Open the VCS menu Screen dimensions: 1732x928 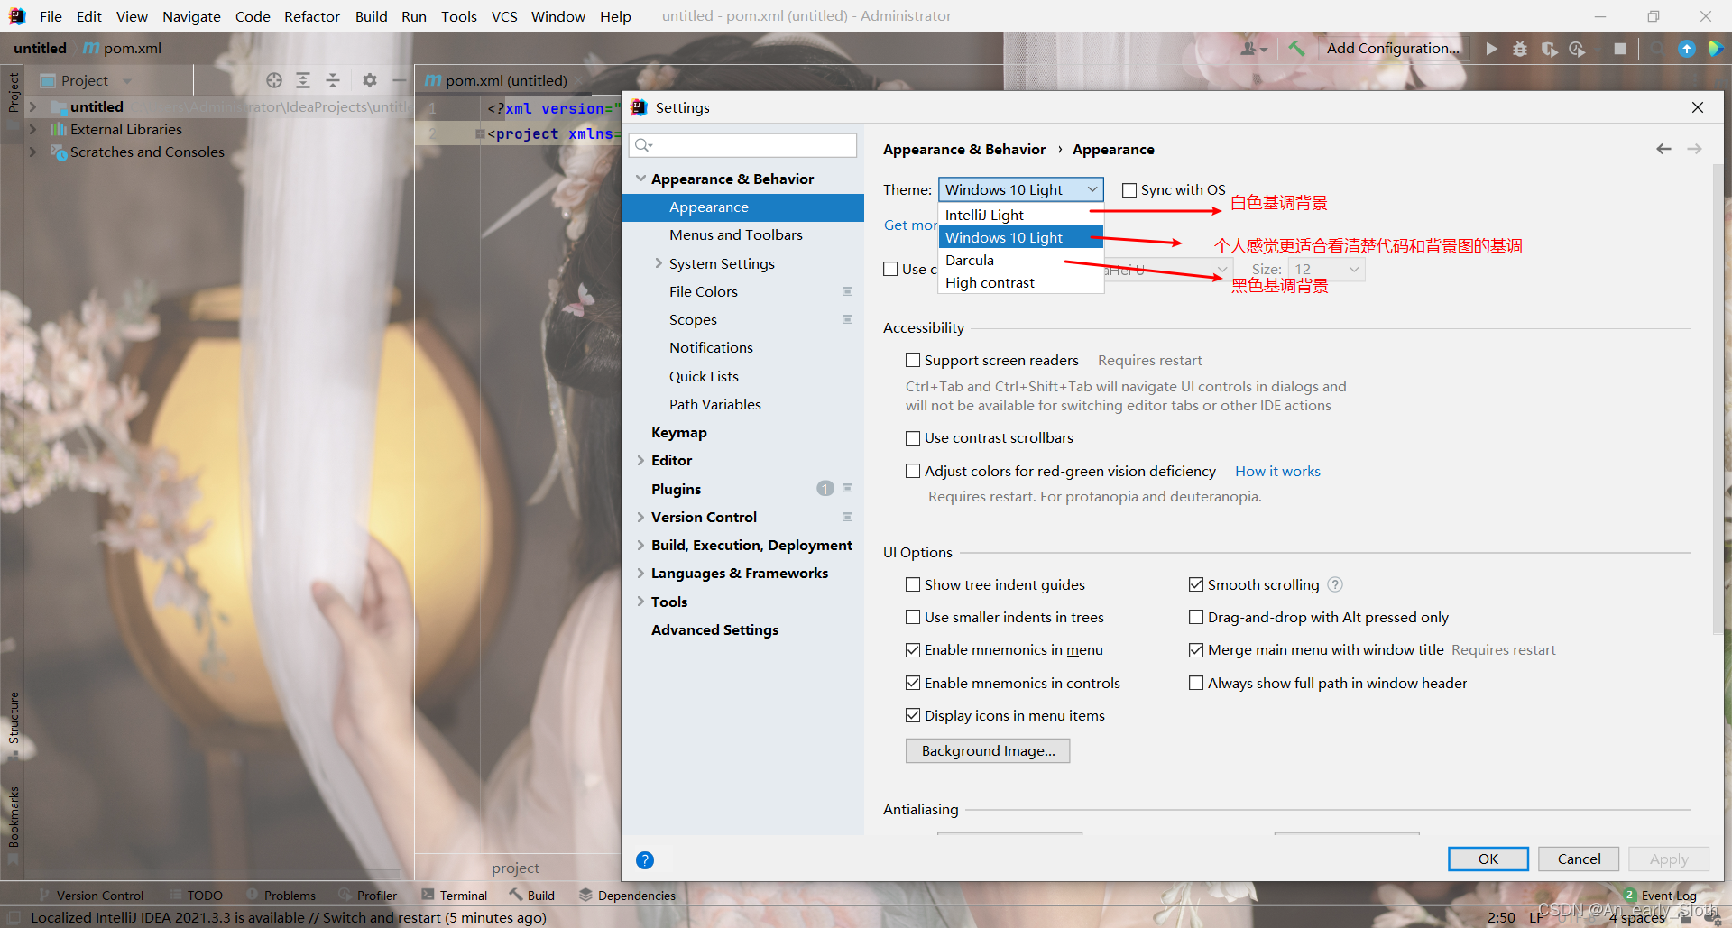click(504, 16)
